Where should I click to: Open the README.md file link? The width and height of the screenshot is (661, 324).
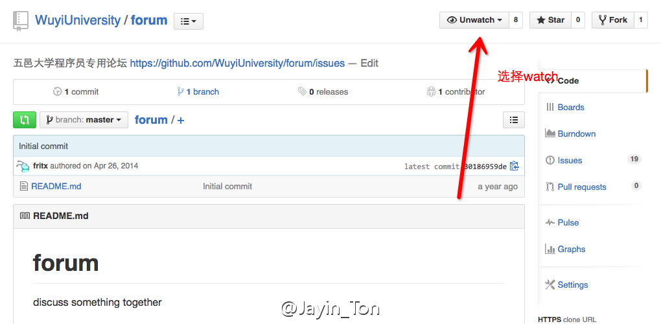(56, 186)
